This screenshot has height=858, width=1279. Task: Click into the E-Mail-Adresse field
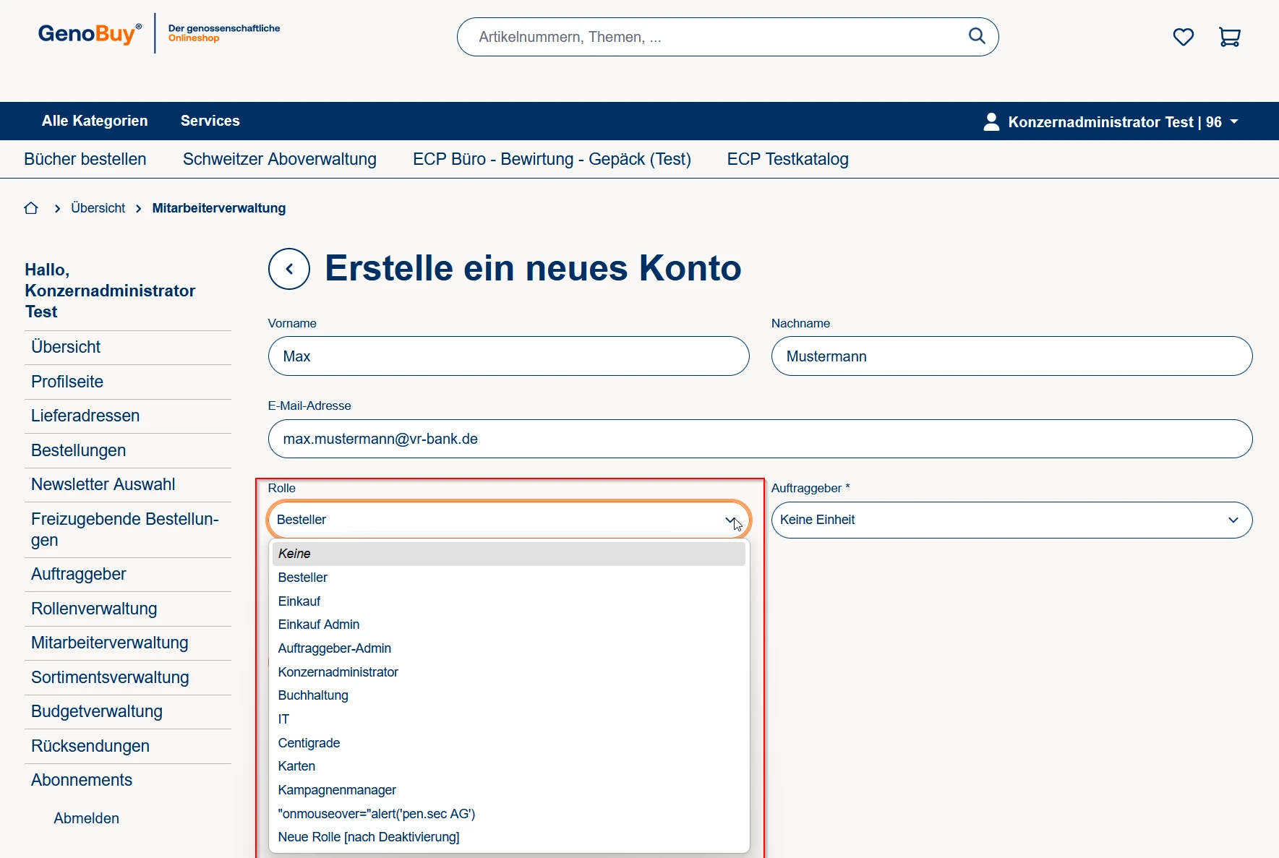(759, 439)
